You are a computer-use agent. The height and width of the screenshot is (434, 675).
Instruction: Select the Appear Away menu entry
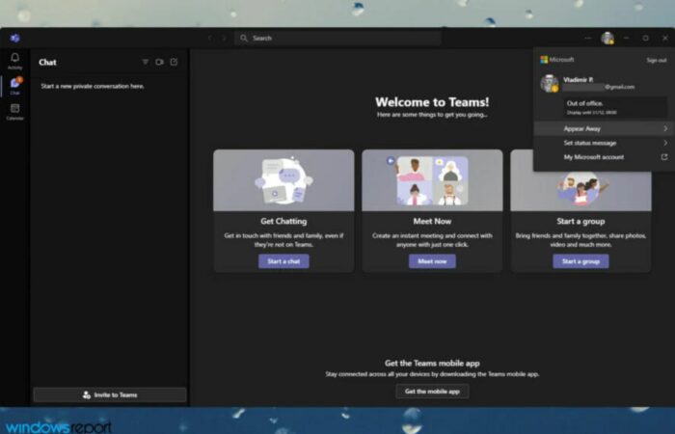coord(604,128)
